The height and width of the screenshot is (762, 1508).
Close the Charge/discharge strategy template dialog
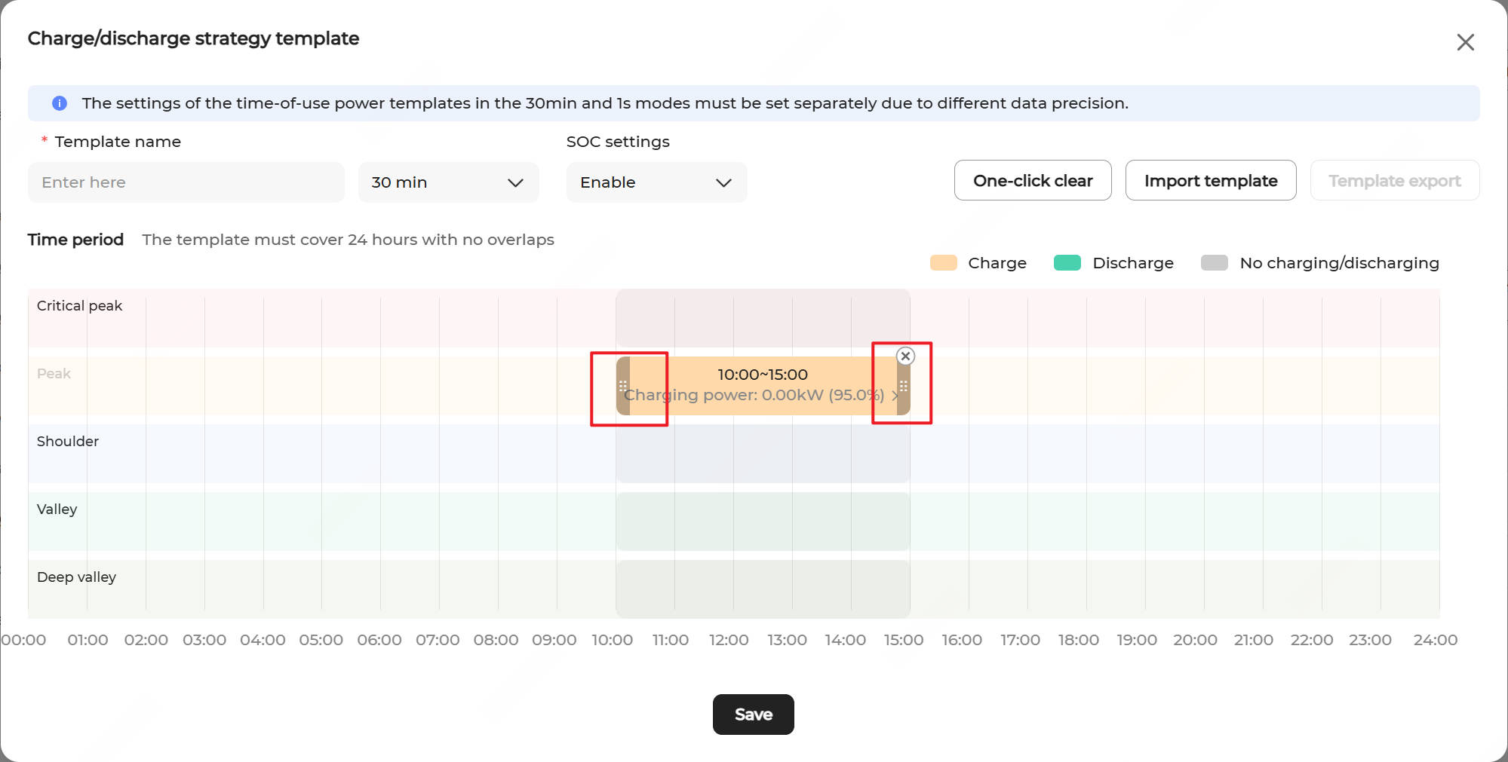pyautogui.click(x=1465, y=42)
